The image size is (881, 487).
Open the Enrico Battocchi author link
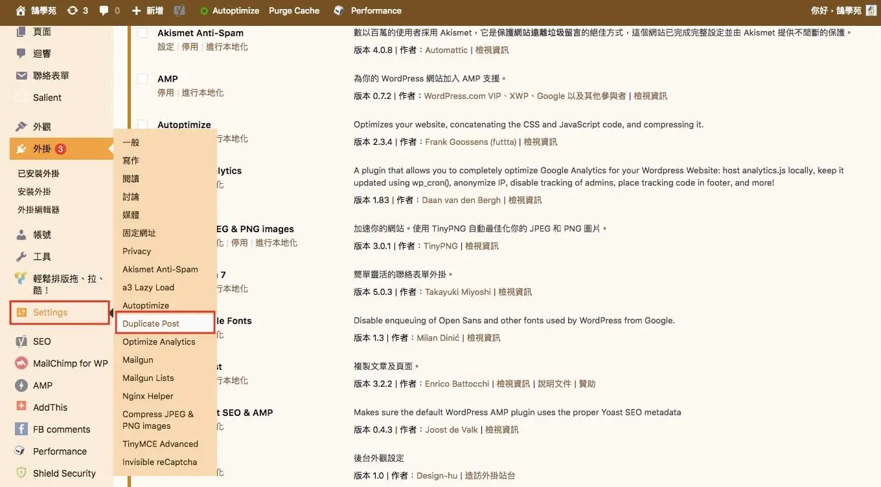[x=457, y=384]
